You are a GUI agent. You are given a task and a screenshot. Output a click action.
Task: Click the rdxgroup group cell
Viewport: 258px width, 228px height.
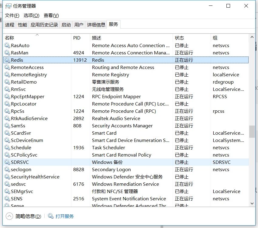point(223,82)
